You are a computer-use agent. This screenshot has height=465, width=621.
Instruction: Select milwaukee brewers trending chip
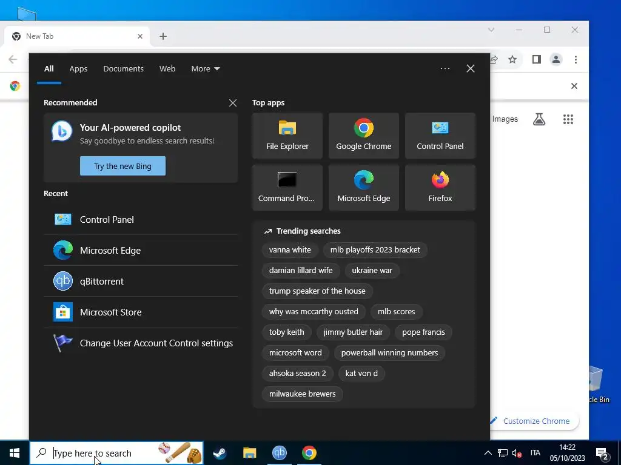click(x=302, y=394)
